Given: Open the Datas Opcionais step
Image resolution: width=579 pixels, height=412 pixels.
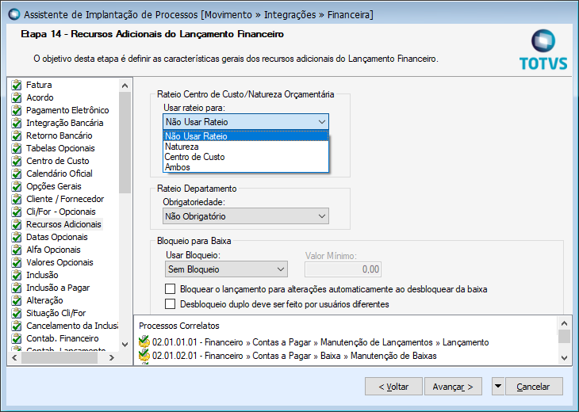Looking at the screenshot, I should tap(57, 237).
